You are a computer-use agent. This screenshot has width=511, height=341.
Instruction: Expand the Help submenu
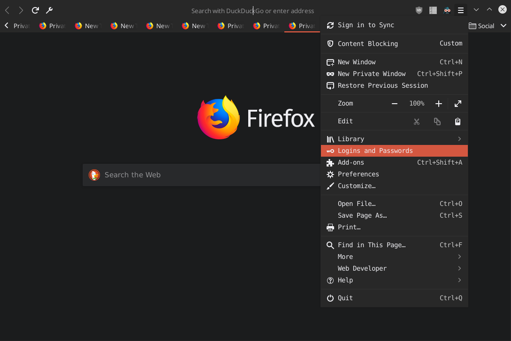(394, 280)
